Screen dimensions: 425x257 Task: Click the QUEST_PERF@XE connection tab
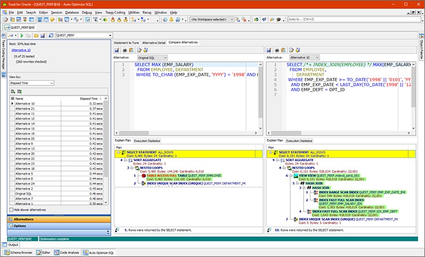[x=23, y=27]
